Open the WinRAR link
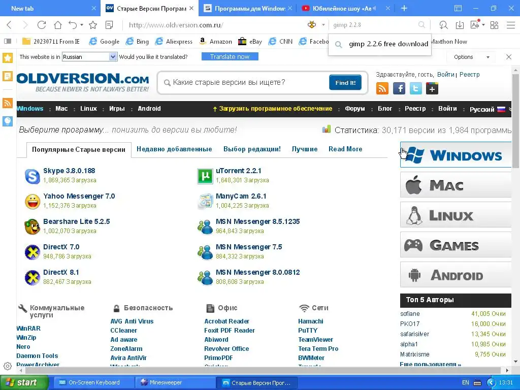This screenshot has height=390, width=520. tap(28, 329)
